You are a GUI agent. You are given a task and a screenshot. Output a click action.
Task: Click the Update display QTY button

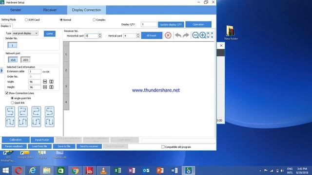(171, 25)
